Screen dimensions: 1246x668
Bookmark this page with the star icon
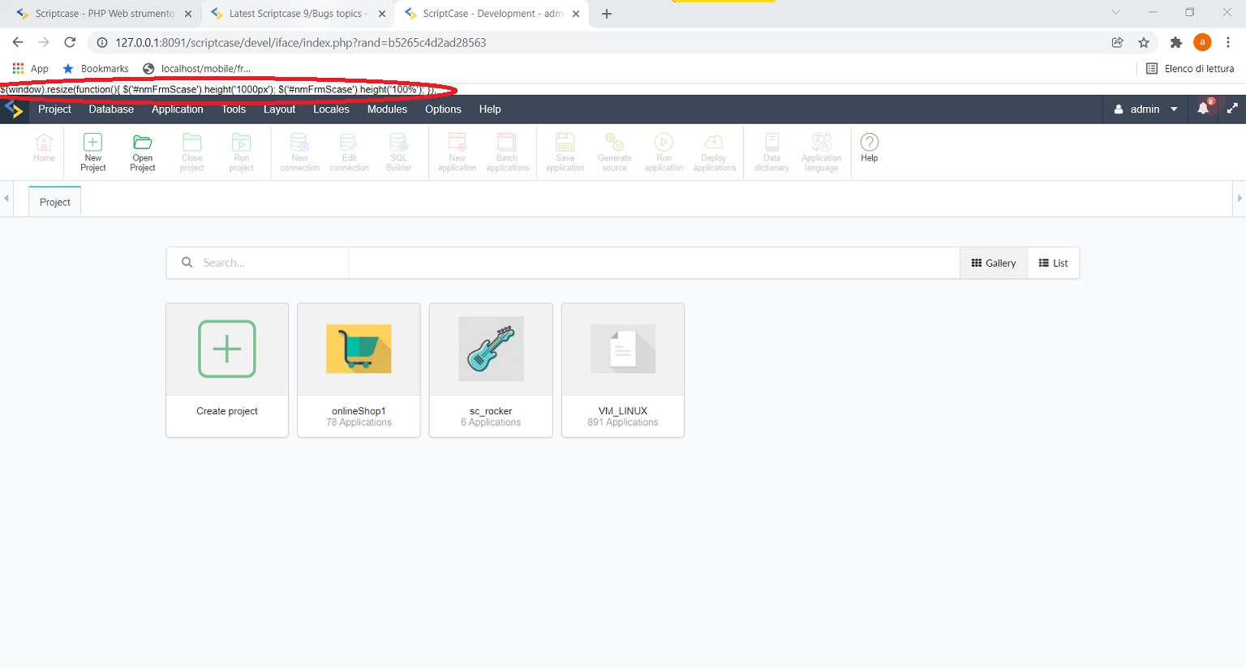[x=1144, y=42]
